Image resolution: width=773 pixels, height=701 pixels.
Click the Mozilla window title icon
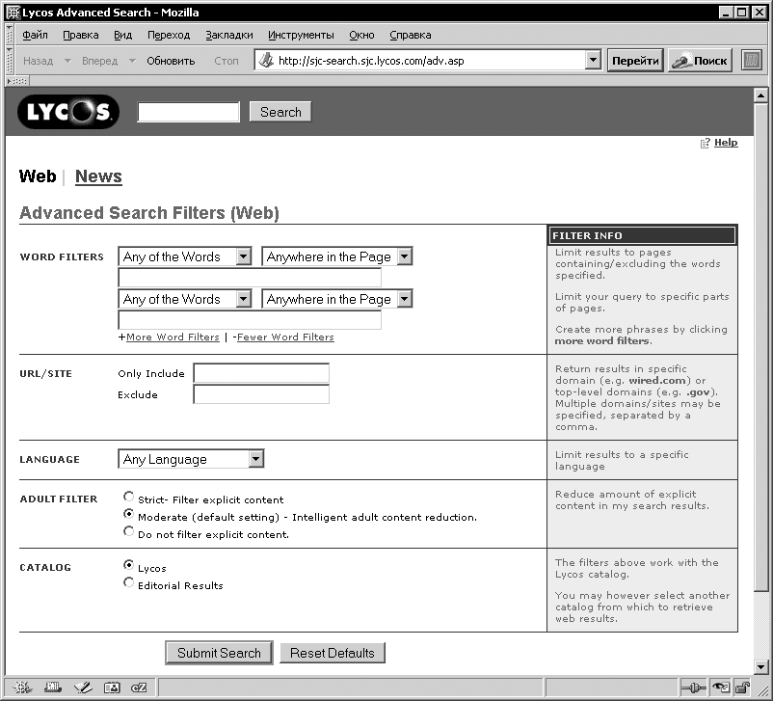pyautogui.click(x=13, y=13)
